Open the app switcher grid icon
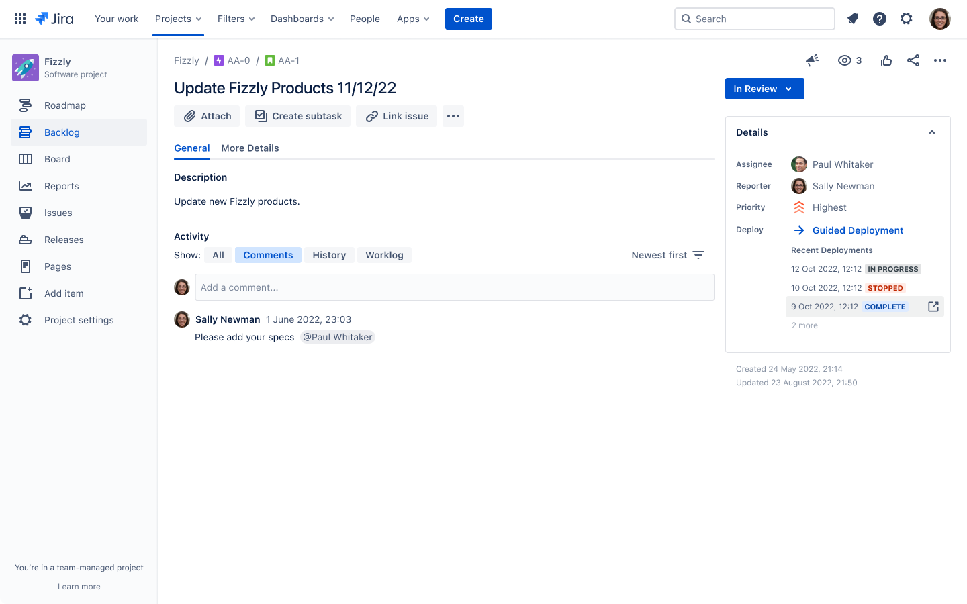The height and width of the screenshot is (604, 967). (20, 19)
